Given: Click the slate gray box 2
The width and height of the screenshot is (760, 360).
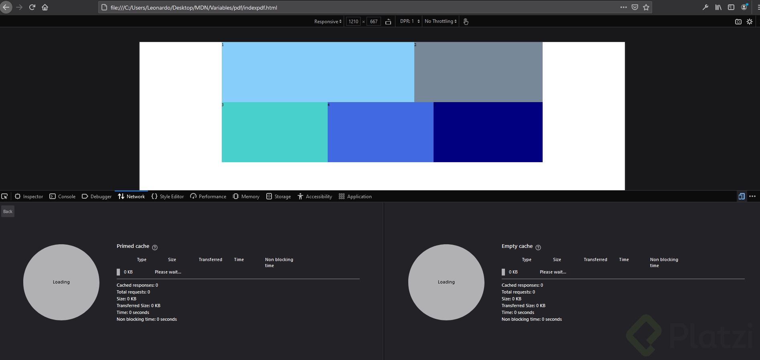Looking at the screenshot, I should point(478,72).
